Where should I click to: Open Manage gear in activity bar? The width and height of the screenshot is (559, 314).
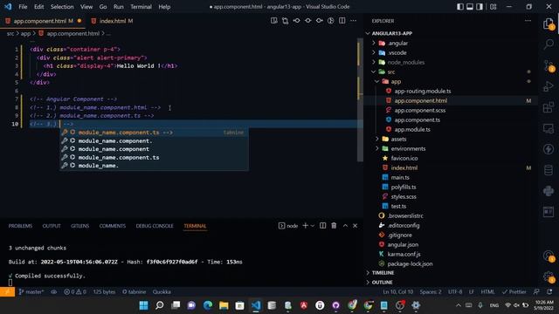tap(549, 276)
